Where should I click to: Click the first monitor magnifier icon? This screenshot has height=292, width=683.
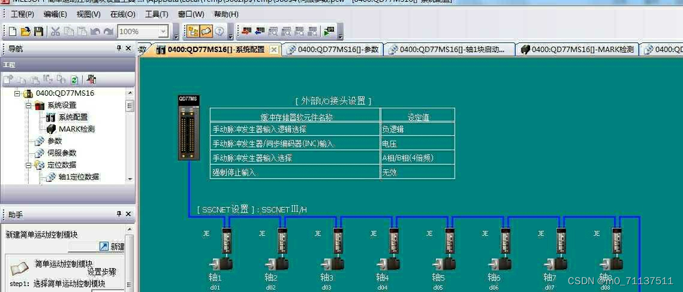[273, 31]
